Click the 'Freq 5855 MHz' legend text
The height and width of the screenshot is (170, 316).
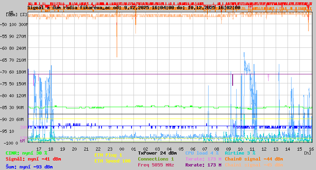pos(156,165)
